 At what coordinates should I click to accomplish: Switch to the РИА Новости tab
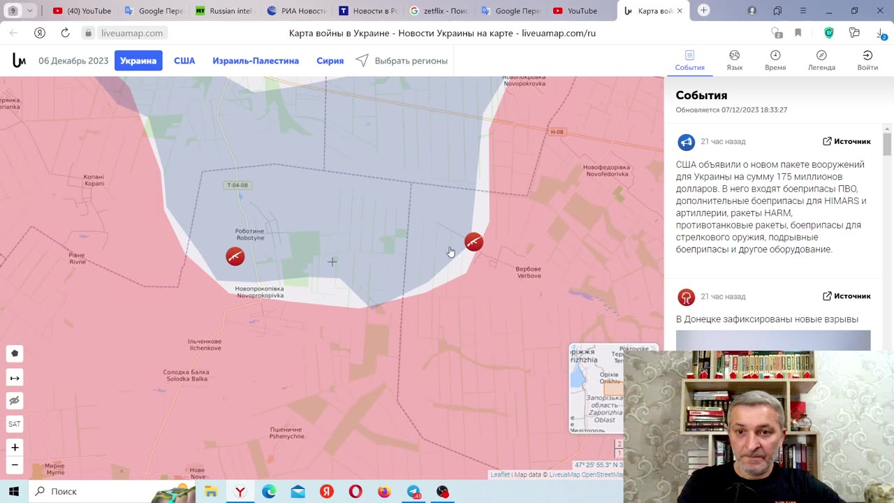[x=296, y=10]
